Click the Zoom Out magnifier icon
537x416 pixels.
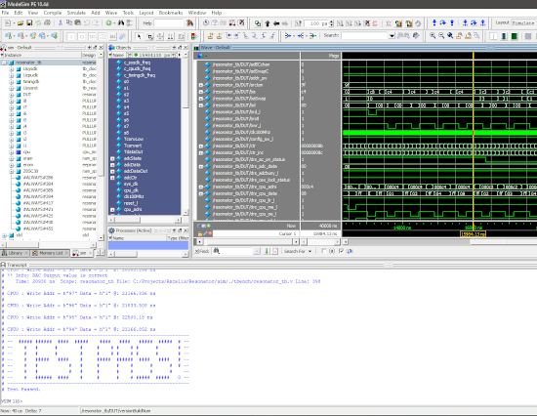pos(441,35)
